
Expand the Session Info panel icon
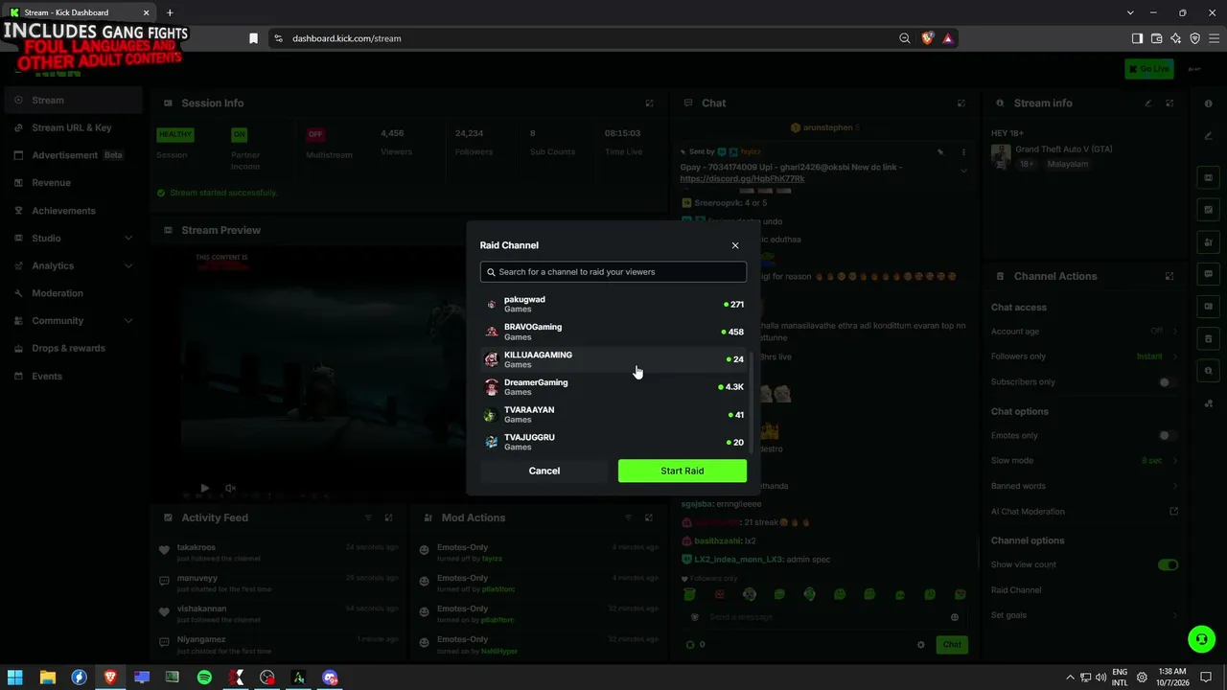[x=649, y=103]
